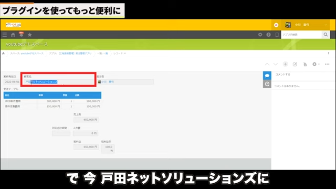336x189 pixels.
Task: Click the user avatar picture in the header
Action: click(x=288, y=25)
